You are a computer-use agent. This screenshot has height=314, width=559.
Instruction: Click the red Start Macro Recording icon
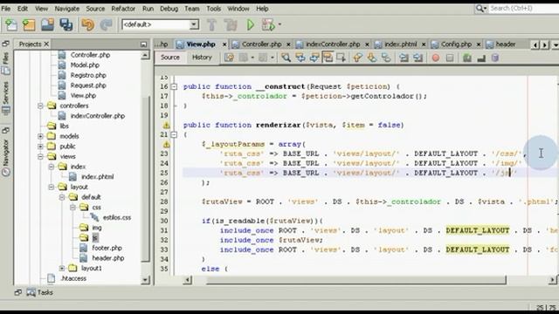pos(435,58)
